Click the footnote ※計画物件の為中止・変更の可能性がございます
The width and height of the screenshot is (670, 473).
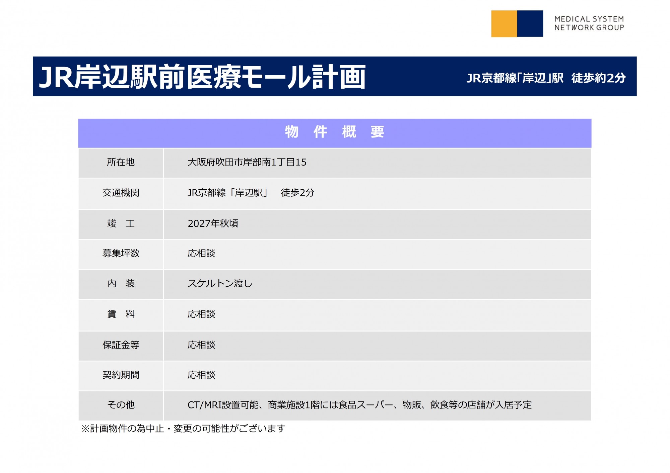pyautogui.click(x=183, y=429)
